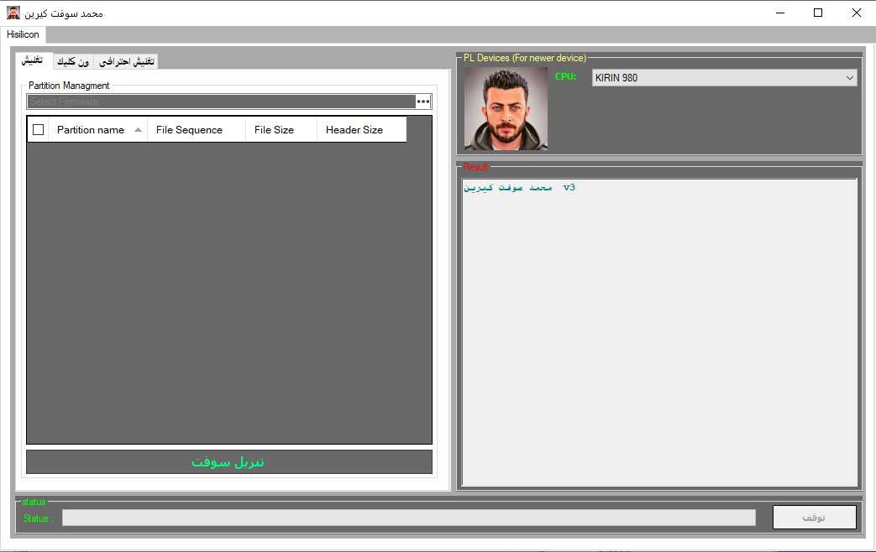Click the sort arrow on Partition name
Viewport: 876px width, 552px height.
[137, 129]
